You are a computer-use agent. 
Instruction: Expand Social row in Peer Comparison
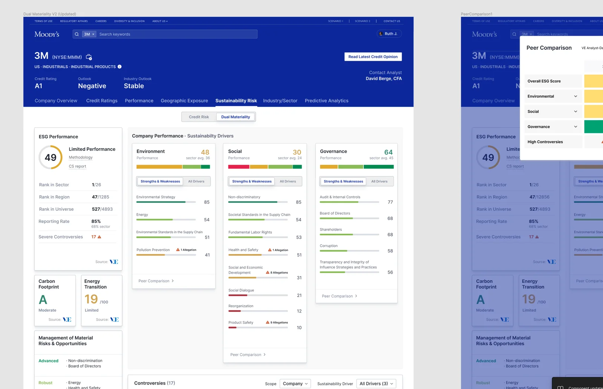pos(575,112)
